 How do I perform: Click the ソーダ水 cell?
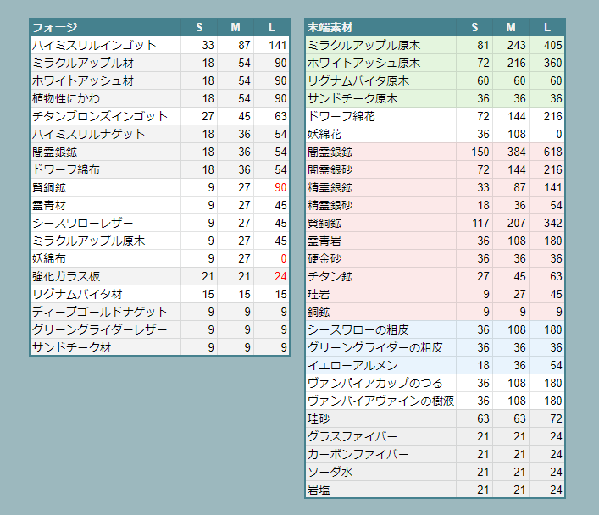coord(381,472)
